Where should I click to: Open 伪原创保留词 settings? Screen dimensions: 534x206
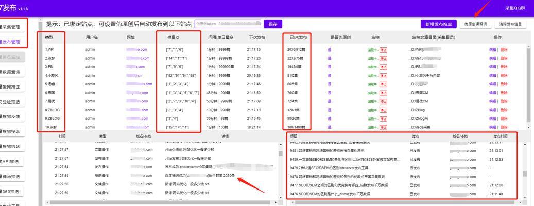point(475,24)
